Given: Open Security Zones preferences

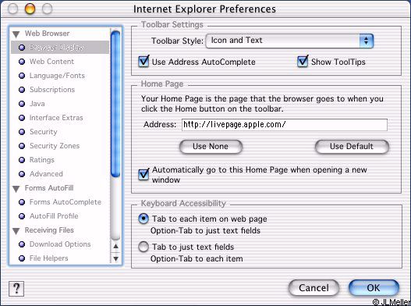Looking at the screenshot, I should pyautogui.click(x=55, y=146).
